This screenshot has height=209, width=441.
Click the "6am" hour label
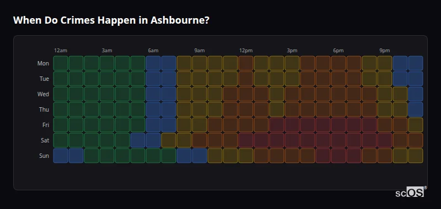click(x=153, y=51)
